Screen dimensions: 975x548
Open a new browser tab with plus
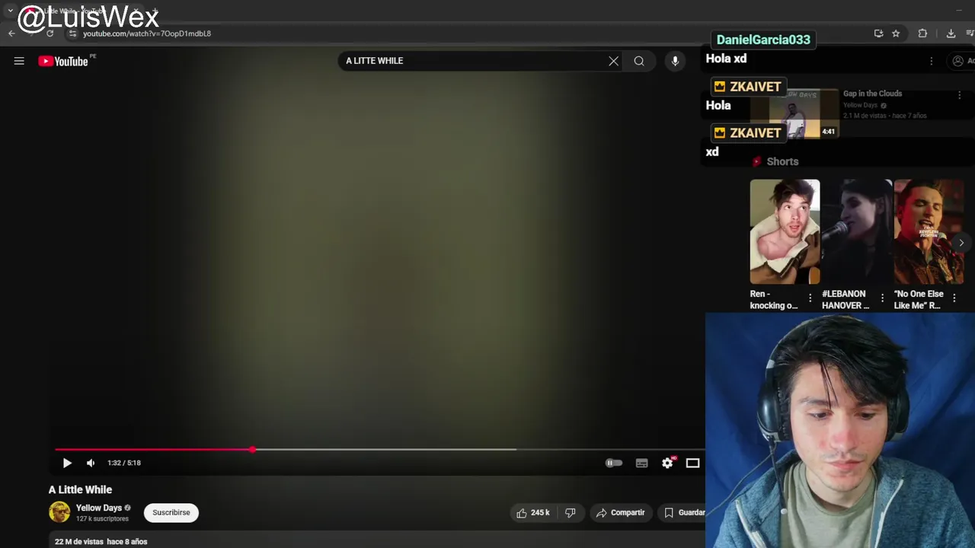coord(155,11)
